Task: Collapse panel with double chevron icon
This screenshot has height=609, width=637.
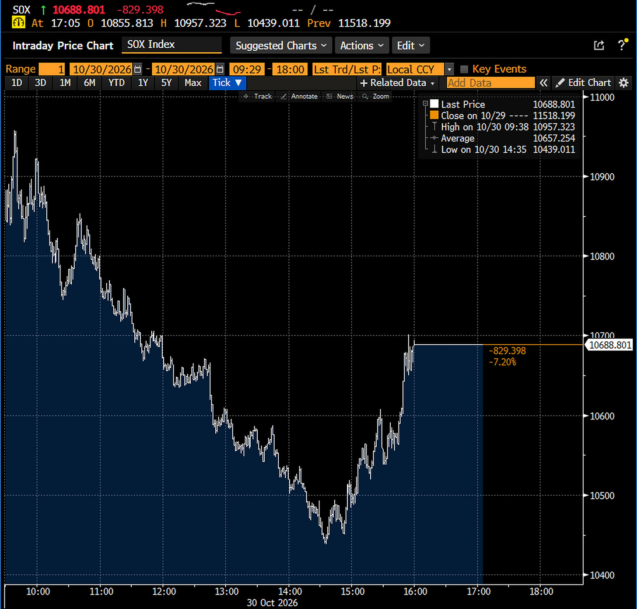Action: (x=543, y=83)
